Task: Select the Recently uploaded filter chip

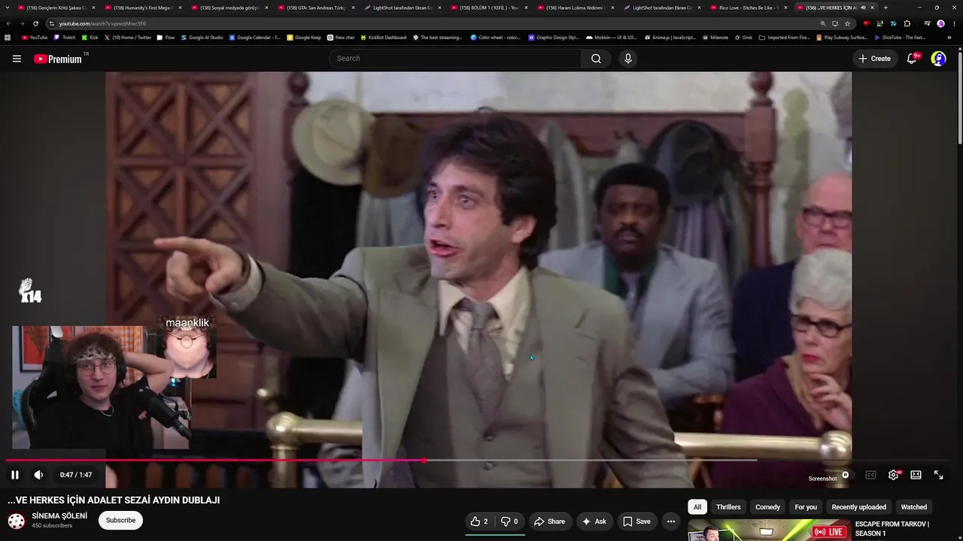Action: 858,507
